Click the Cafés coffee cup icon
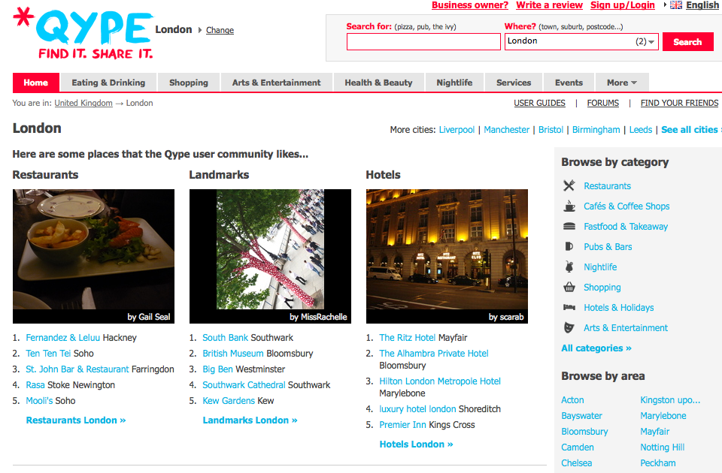722x473 pixels. coord(569,206)
